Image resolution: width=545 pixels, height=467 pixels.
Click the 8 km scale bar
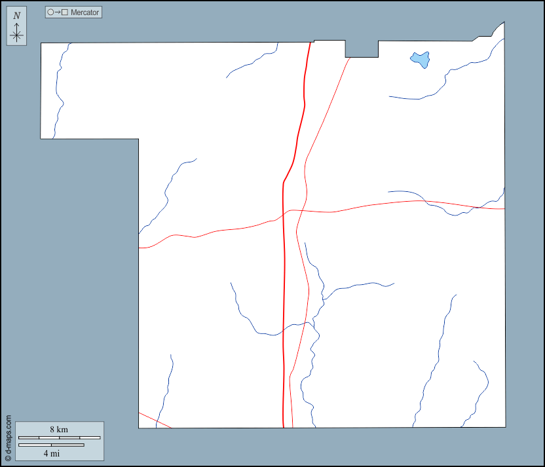[x=59, y=437]
